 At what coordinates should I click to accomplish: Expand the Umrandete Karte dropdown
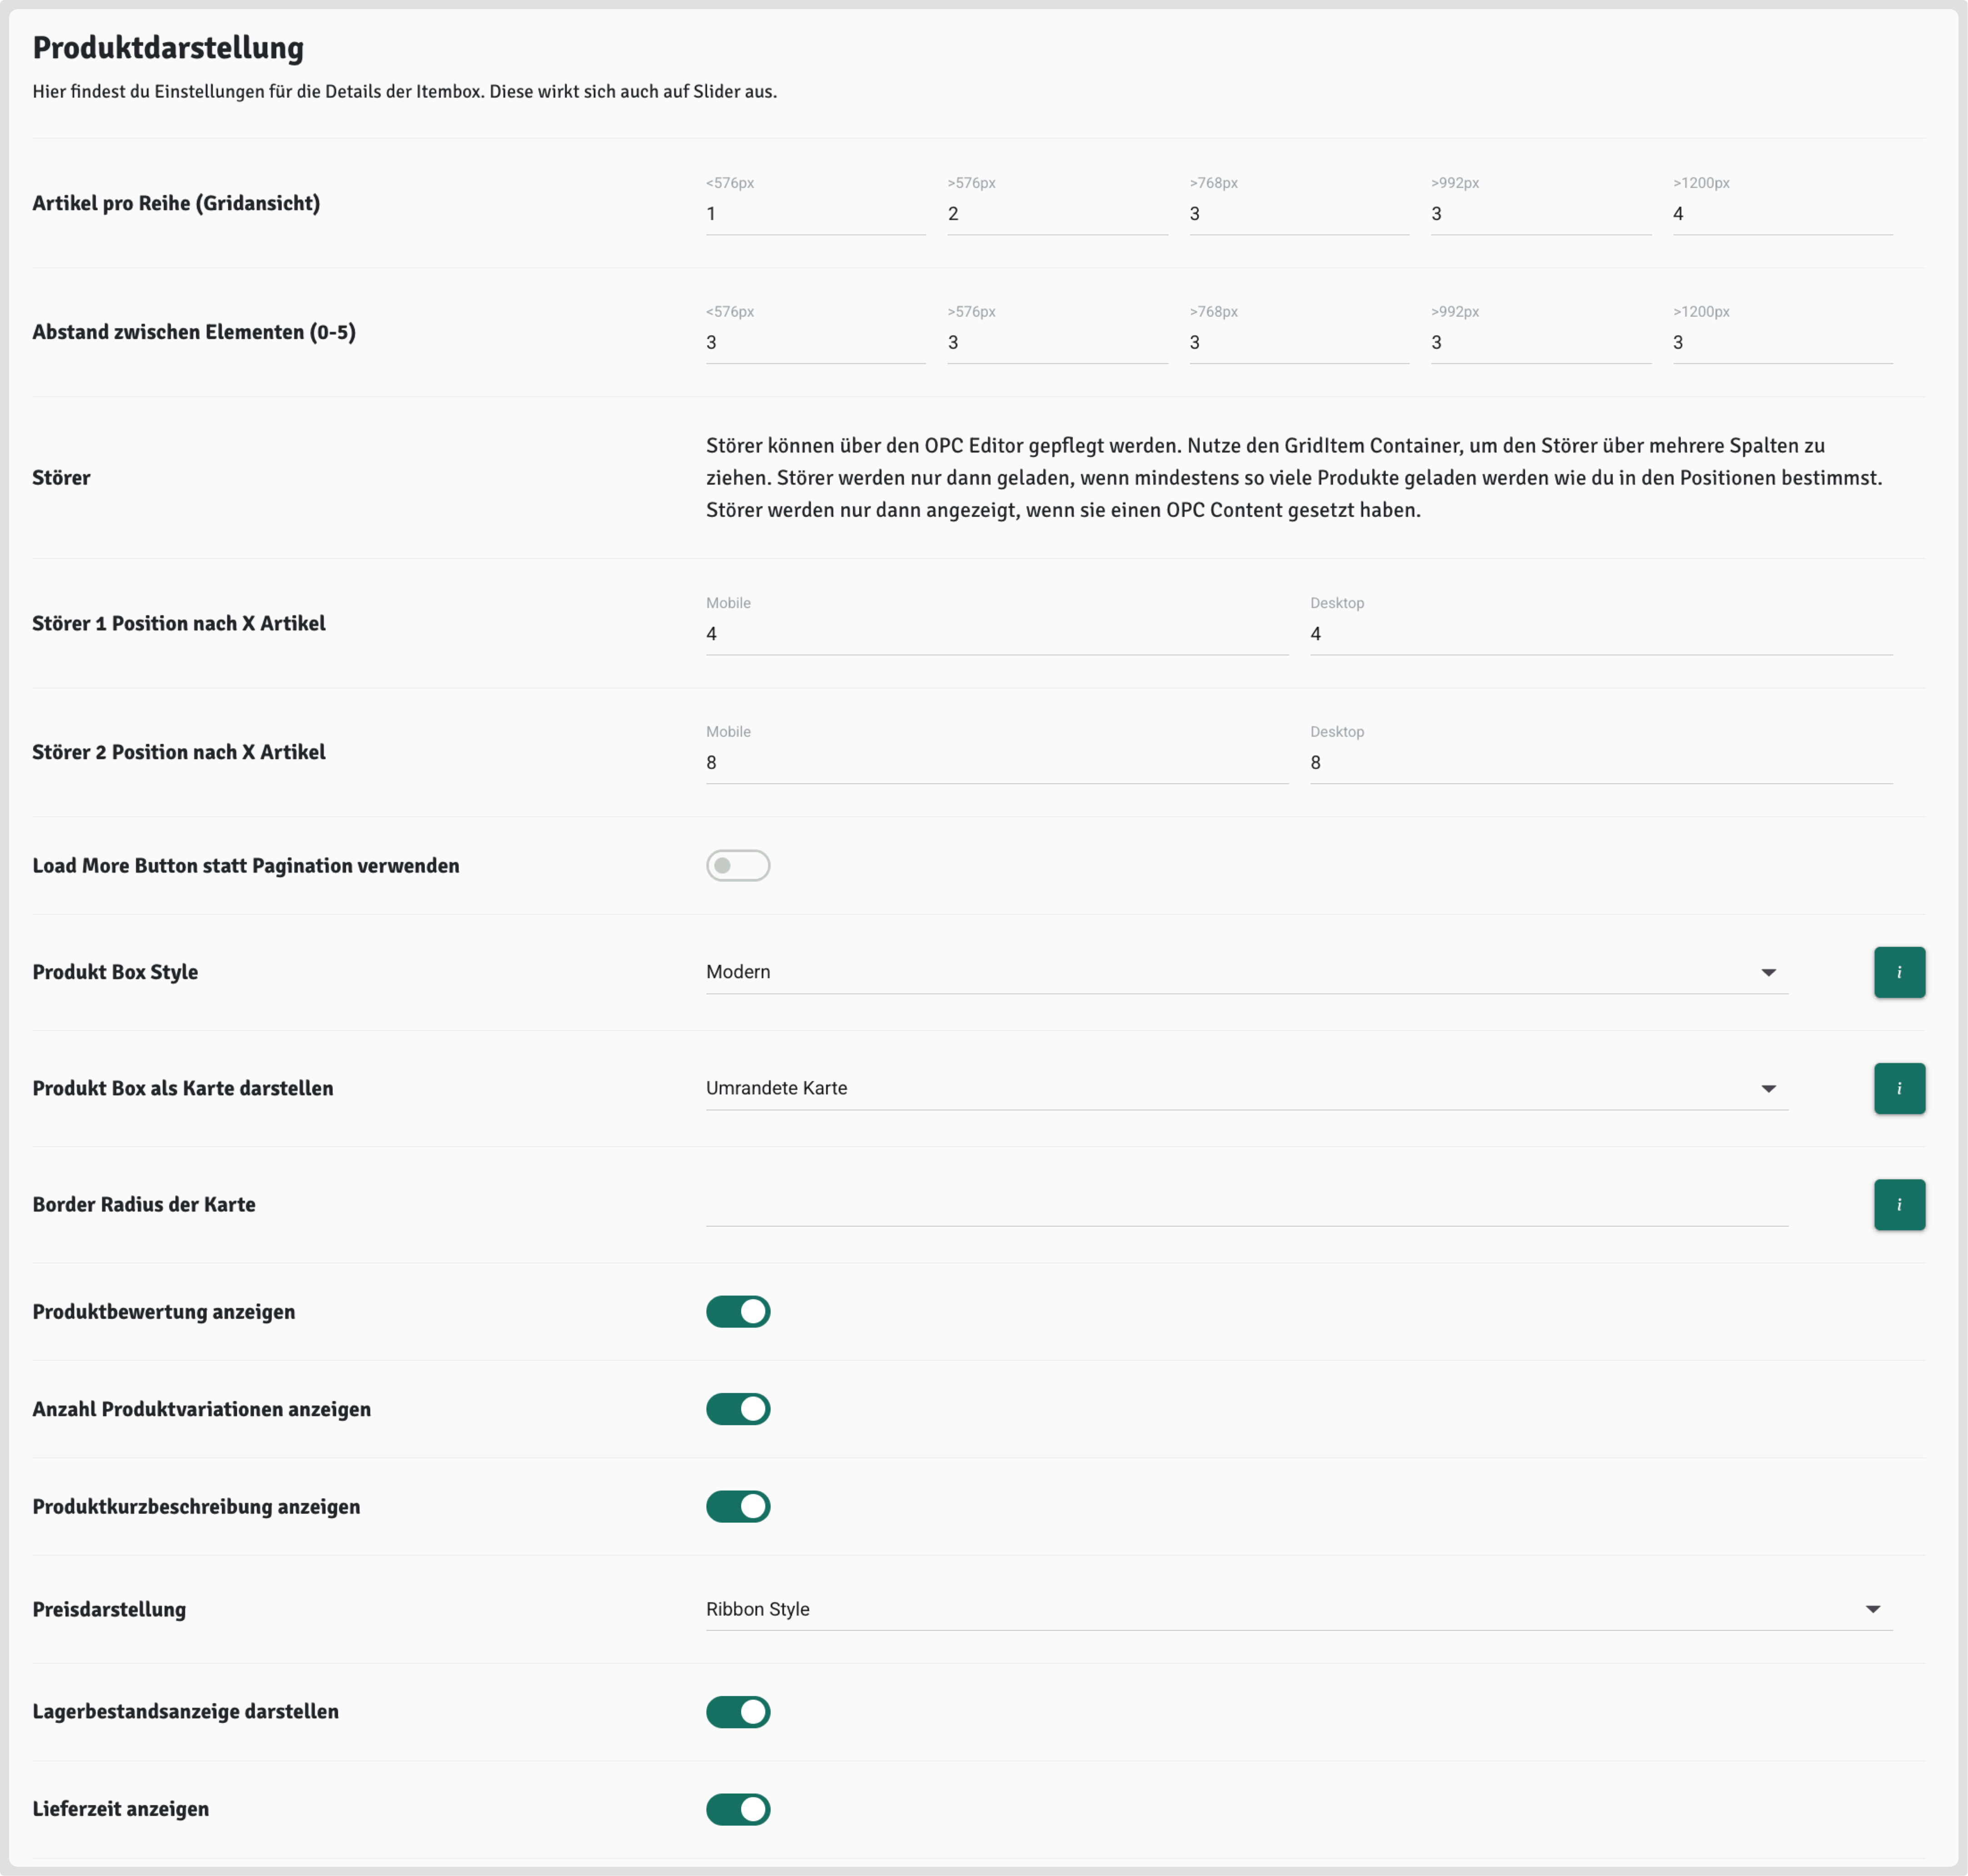1246,1088
